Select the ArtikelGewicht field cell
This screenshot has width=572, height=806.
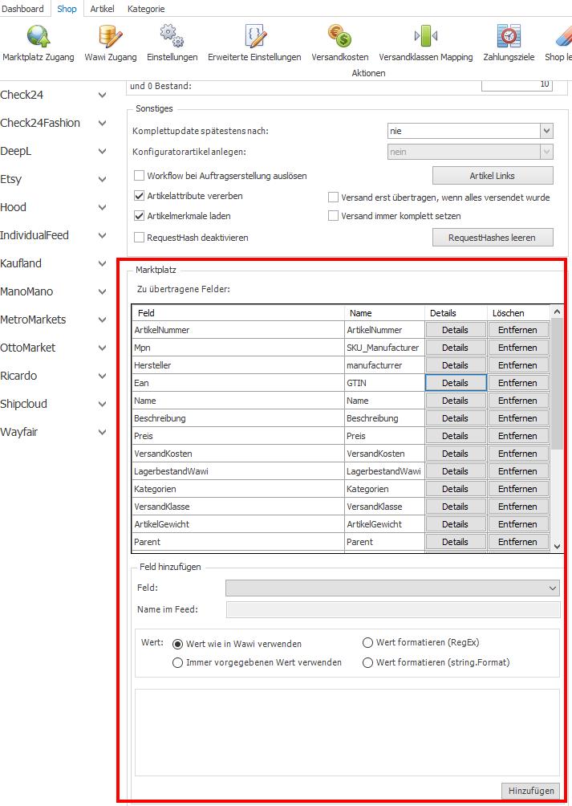coord(238,524)
